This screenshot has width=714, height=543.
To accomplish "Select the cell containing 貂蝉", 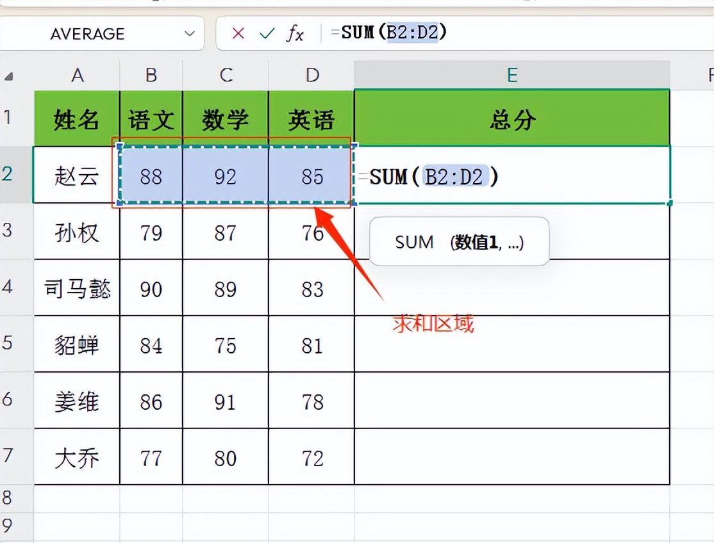I will [77, 344].
